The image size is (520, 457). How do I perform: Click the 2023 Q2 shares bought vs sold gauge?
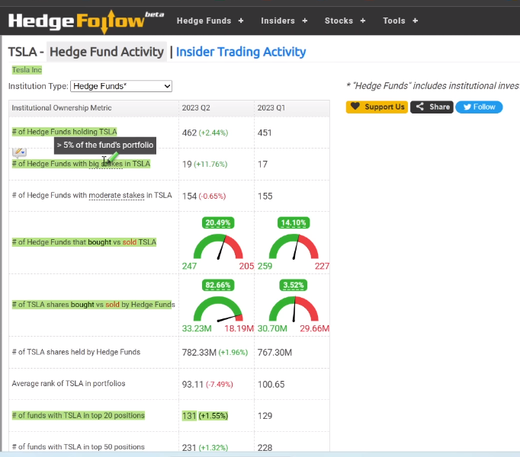click(218, 308)
